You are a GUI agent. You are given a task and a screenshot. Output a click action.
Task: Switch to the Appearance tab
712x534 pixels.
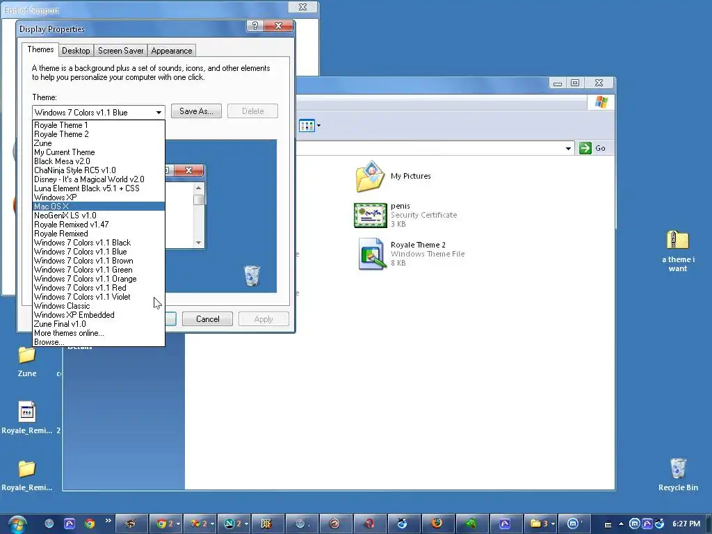click(172, 51)
